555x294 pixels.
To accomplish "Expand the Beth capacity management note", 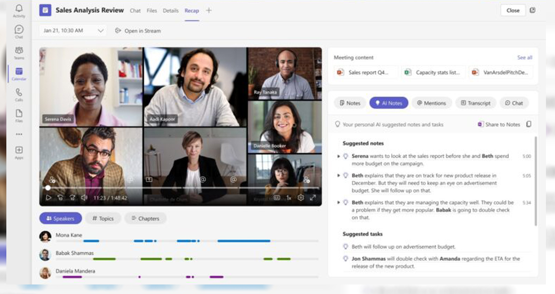I will click(x=339, y=202).
